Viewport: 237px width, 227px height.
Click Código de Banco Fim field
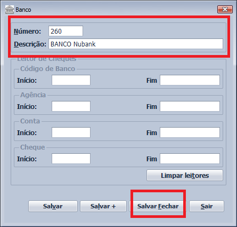[190, 80]
